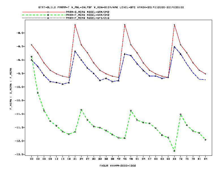Click the green line marker at hour 48
Image resolution: width=224 pixels, height=173 pixels.
click(x=131, y=111)
